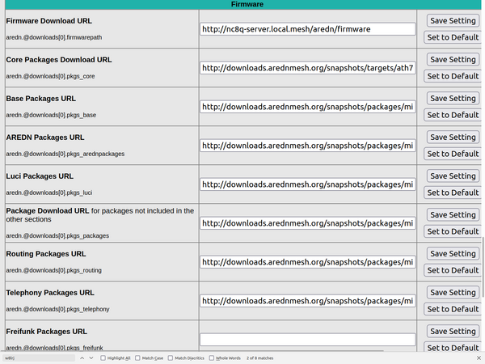This screenshot has width=485, height=364.
Task: Save the Package Download URL setting
Action: 453,215
